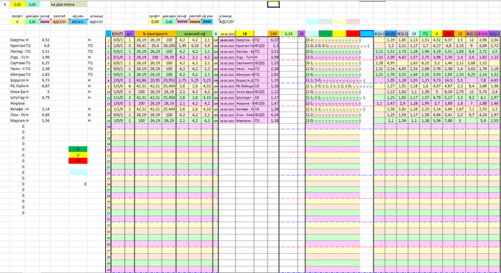Select the empty outlined active cell at top
Image resolution: width=501 pixels, height=273 pixels.
coord(273,4)
